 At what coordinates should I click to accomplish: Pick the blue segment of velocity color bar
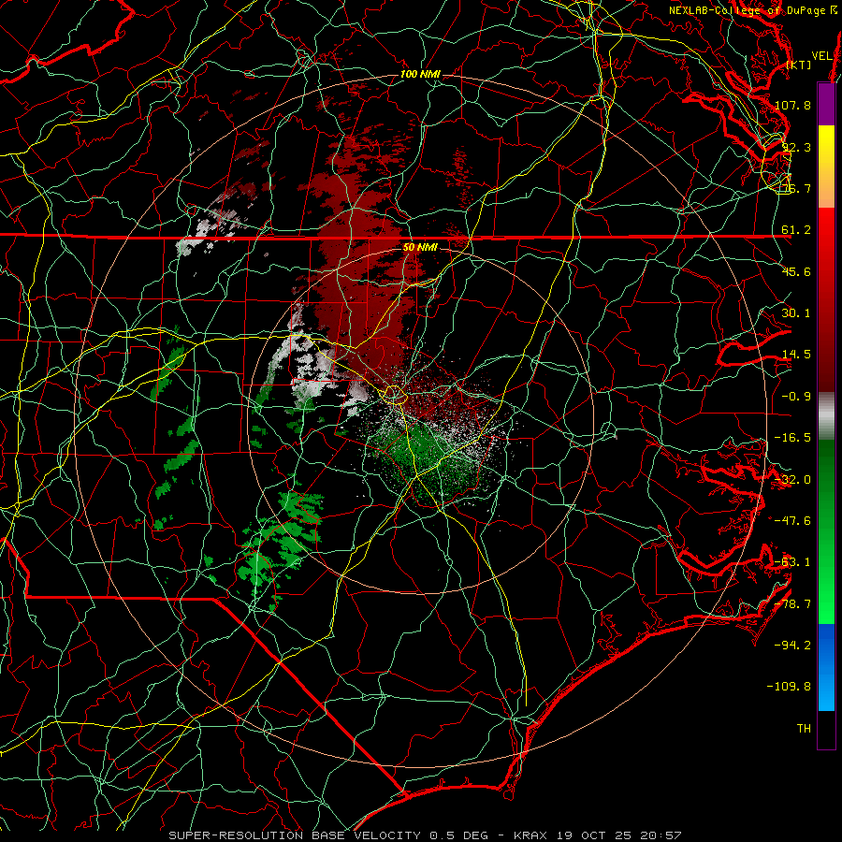point(826,667)
